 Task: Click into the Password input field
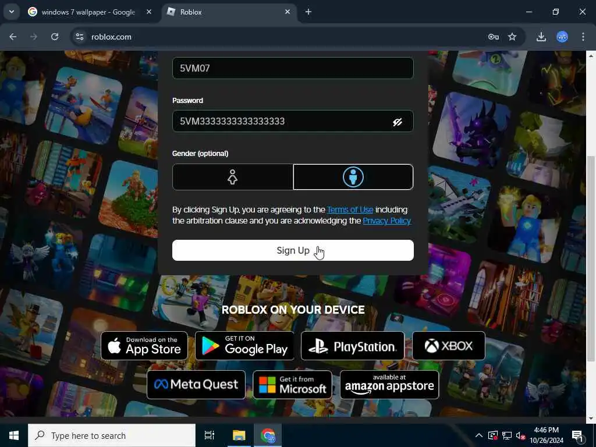[x=293, y=121]
